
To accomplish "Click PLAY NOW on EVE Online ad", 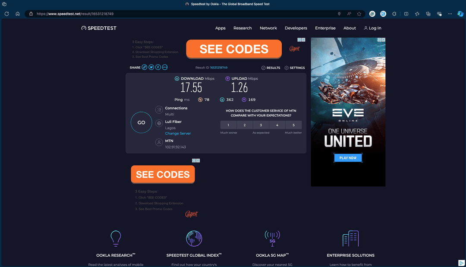I will pos(348,158).
